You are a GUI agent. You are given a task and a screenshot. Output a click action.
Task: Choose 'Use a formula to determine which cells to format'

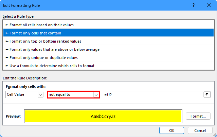(x=109, y=66)
